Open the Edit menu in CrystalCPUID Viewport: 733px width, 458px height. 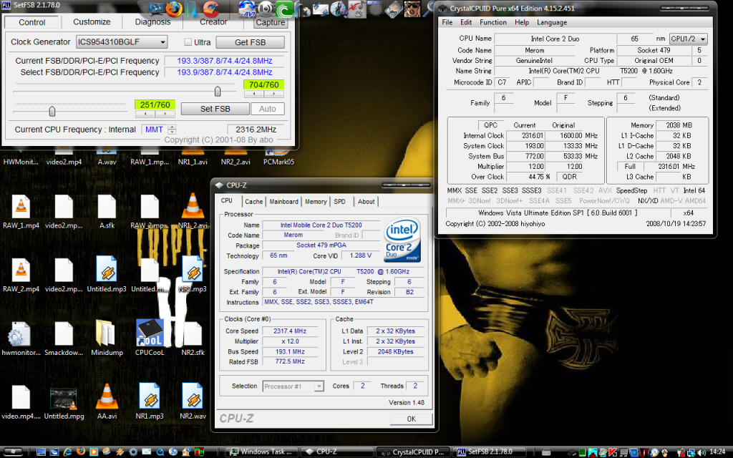tap(466, 22)
